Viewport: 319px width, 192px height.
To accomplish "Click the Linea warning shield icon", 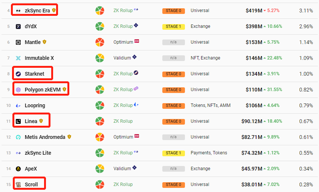I will point(41,121).
